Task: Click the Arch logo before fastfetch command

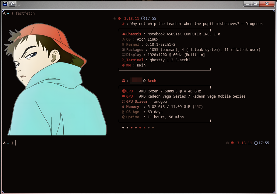Action: pyautogui.click(x=4, y=13)
